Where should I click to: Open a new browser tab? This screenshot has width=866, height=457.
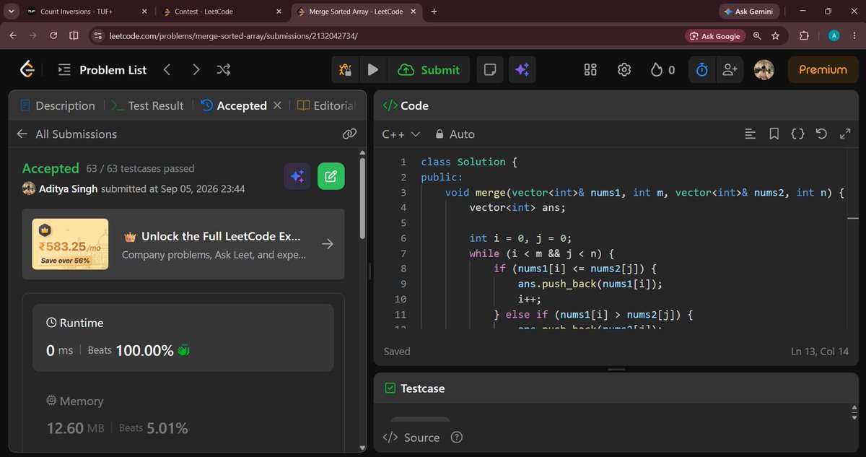tap(434, 12)
